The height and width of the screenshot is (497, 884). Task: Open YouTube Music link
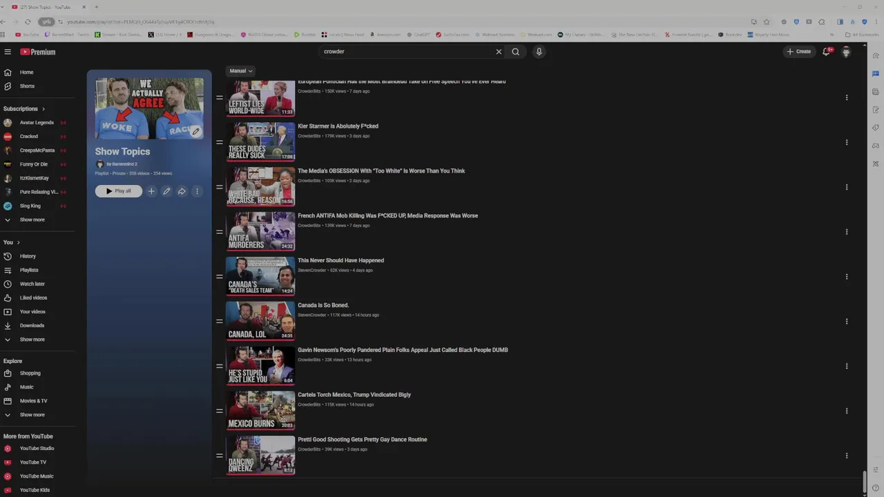[36, 476]
